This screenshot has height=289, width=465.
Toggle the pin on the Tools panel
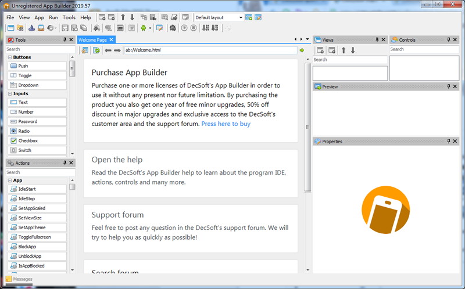tap(65, 39)
